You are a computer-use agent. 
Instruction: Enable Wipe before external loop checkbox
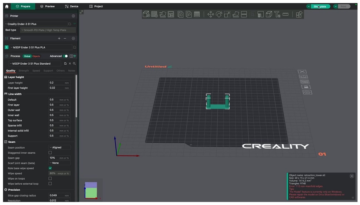click(x=50, y=184)
